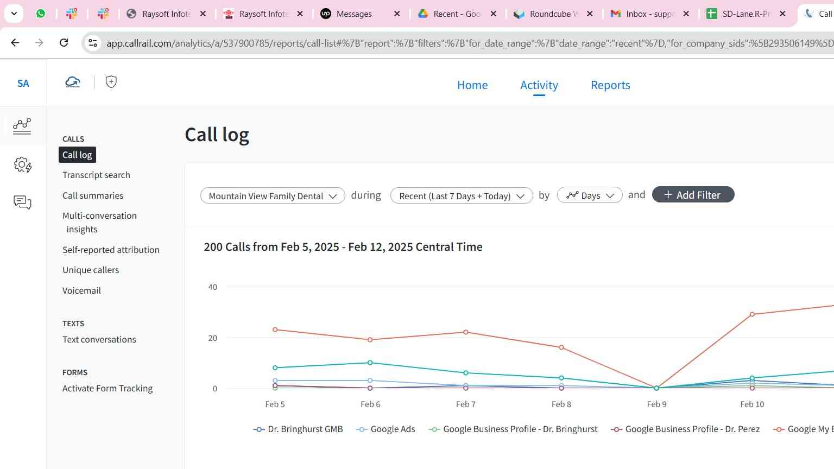Expand the Mountain View Family Dental dropdown
The height and width of the screenshot is (469, 834).
coord(273,196)
